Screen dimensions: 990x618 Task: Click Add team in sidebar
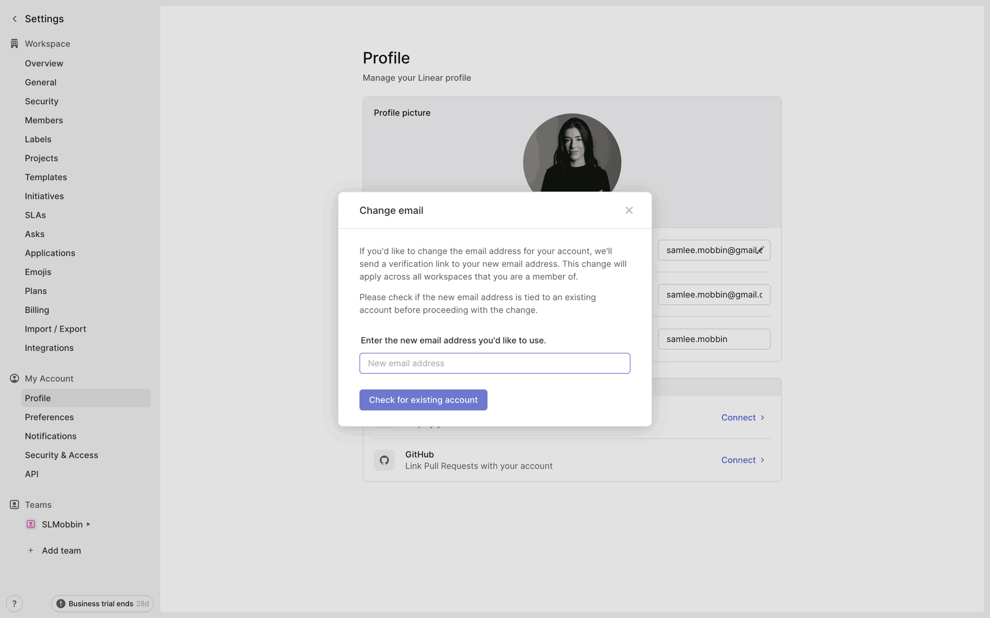61,551
